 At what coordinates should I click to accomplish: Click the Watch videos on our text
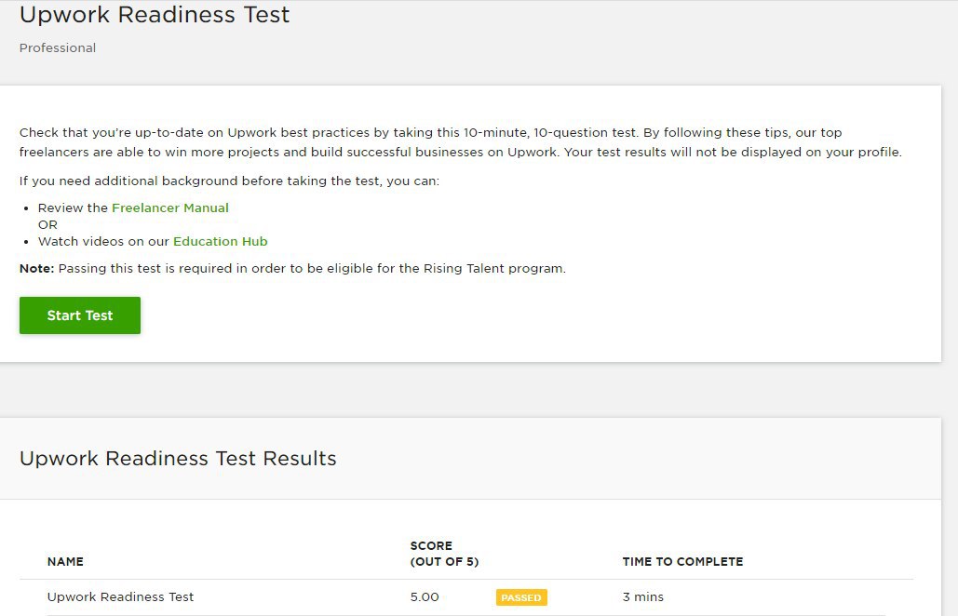tap(104, 241)
